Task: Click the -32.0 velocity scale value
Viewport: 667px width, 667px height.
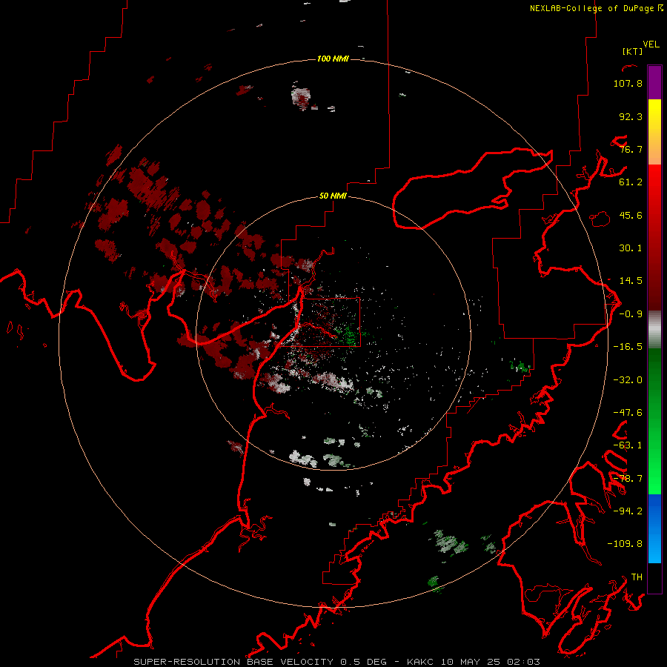Action: pos(628,380)
